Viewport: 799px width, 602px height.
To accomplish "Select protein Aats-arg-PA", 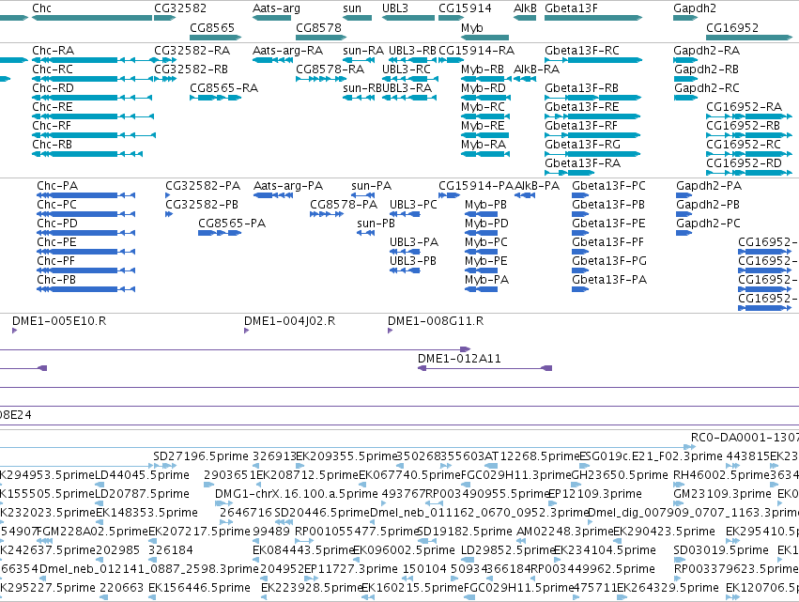I will [273, 195].
